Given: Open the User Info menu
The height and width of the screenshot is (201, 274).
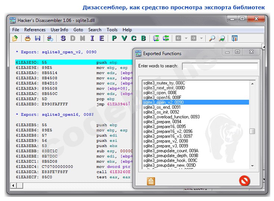Looking at the screenshot, I should (x=59, y=30).
